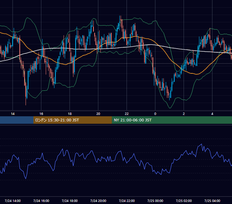Click the 16 hour label on the upper chart axis
The width and height of the screenshot is (232, 204).
41,114
